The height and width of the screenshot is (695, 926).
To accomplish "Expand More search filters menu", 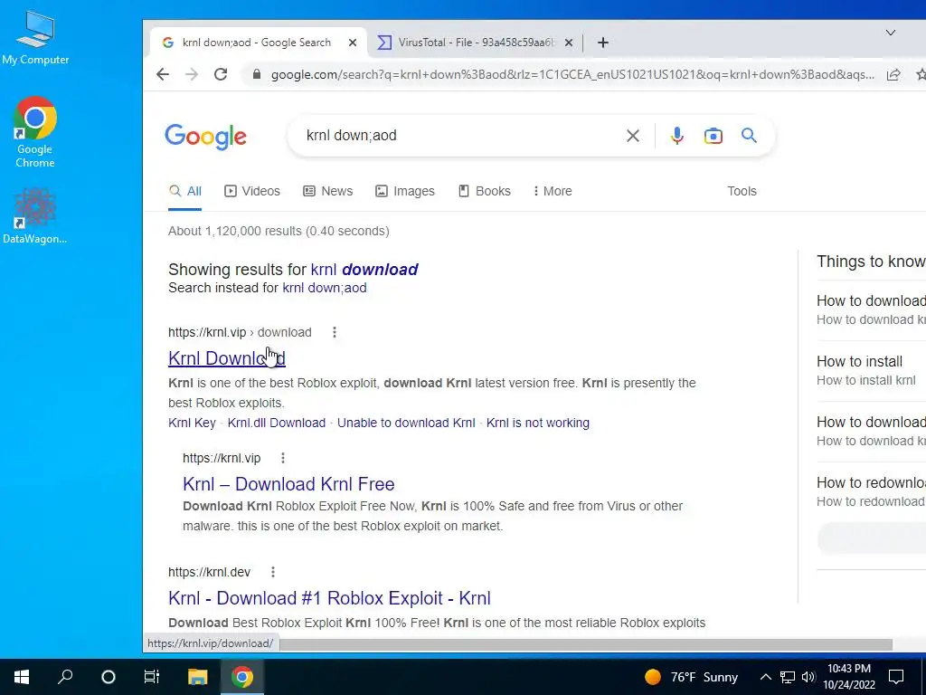I will (x=553, y=191).
